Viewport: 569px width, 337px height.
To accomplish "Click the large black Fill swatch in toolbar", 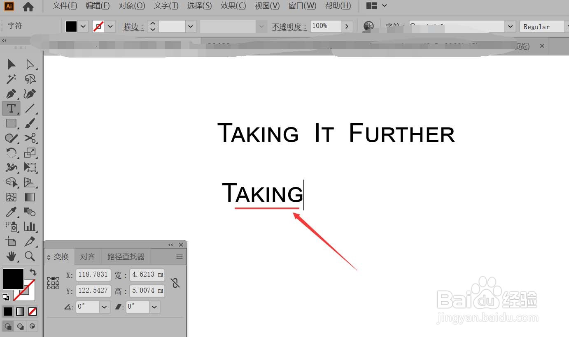I will click(x=13, y=279).
